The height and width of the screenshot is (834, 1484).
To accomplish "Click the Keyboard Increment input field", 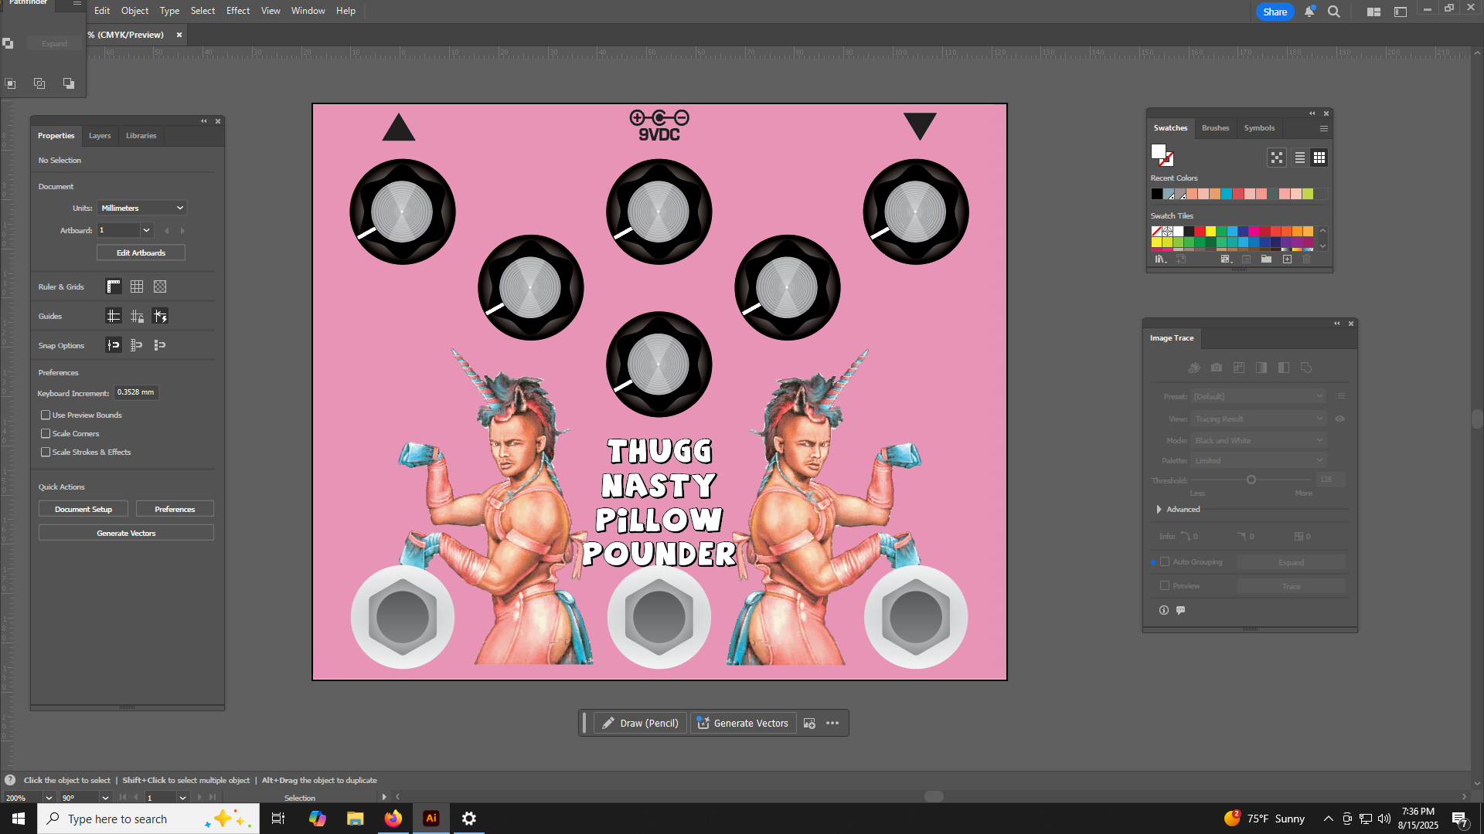I will [x=136, y=392].
